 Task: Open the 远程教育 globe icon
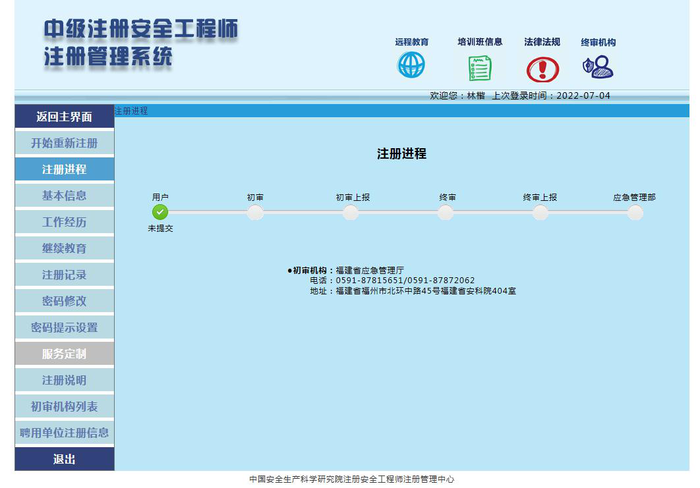[411, 65]
